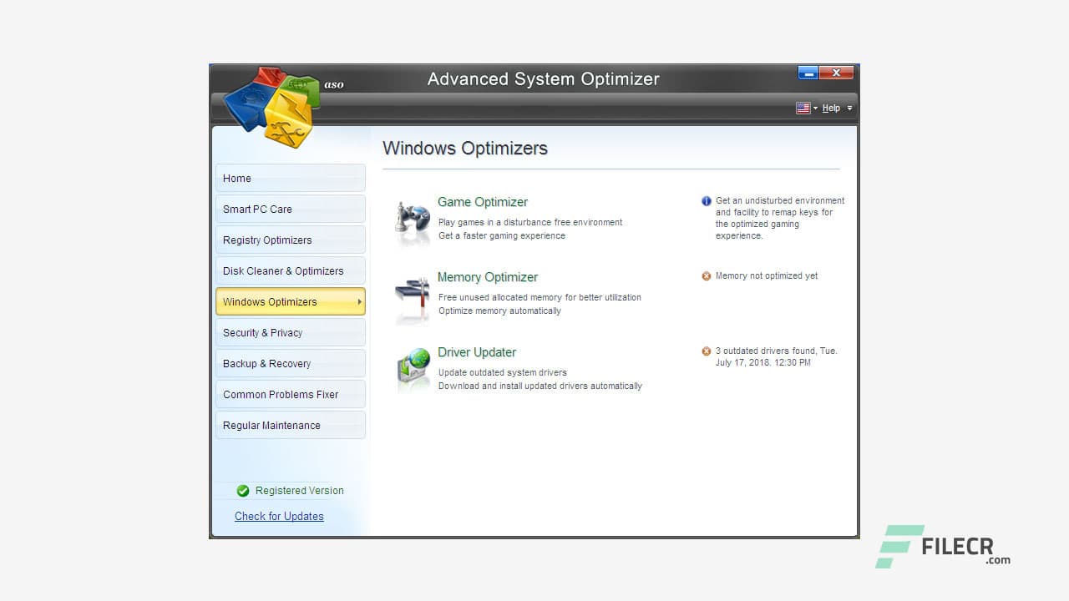This screenshot has height=601, width=1069.
Task: Open the Memory Optimizer heading link
Action: point(488,277)
